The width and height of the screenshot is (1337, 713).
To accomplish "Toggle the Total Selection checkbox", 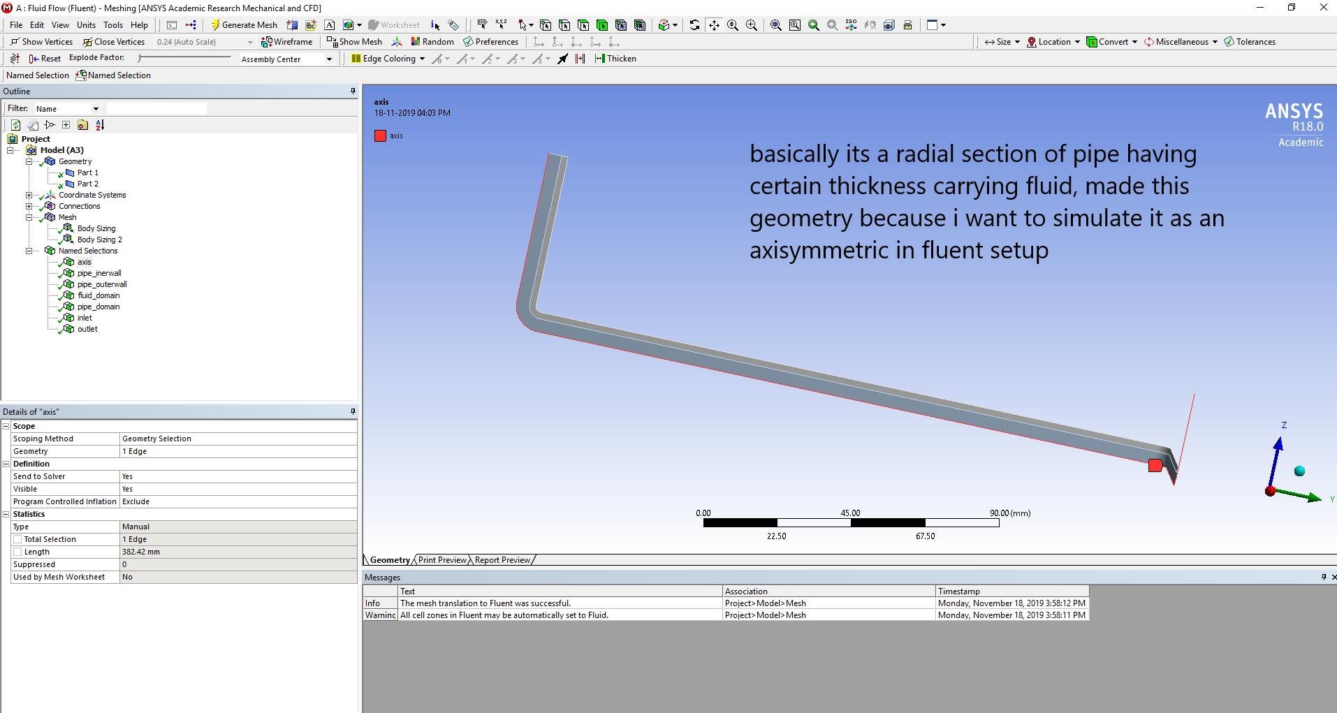I will click(x=17, y=539).
